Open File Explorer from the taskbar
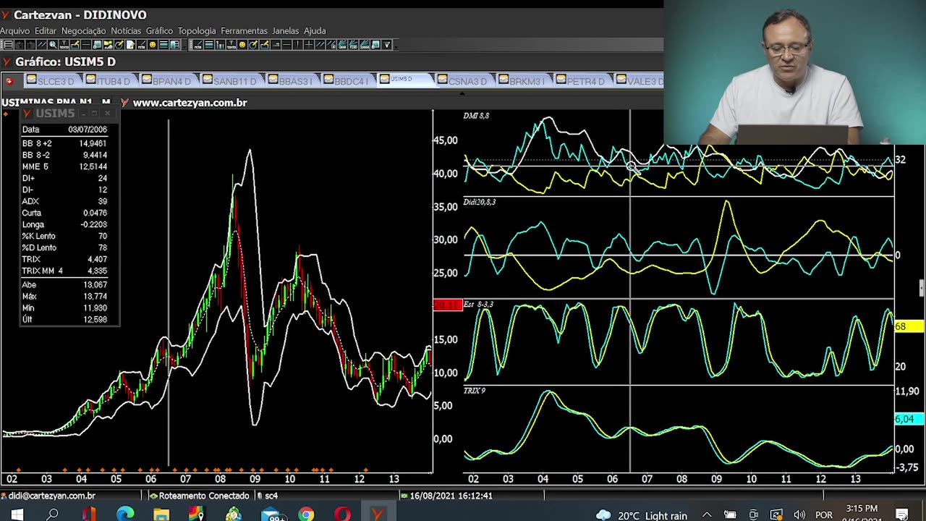926x521 pixels. point(161,514)
